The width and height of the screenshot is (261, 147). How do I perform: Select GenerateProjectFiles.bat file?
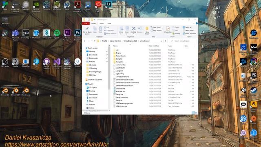(x=125, y=80)
